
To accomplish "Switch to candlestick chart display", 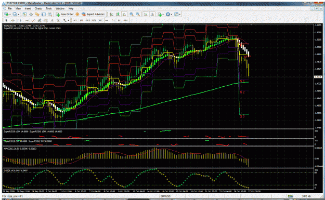I will point(118,15).
